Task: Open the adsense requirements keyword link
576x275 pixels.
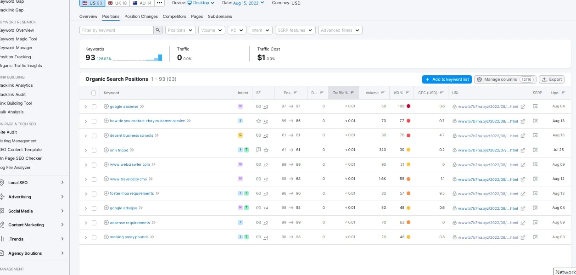Action: 130,223
